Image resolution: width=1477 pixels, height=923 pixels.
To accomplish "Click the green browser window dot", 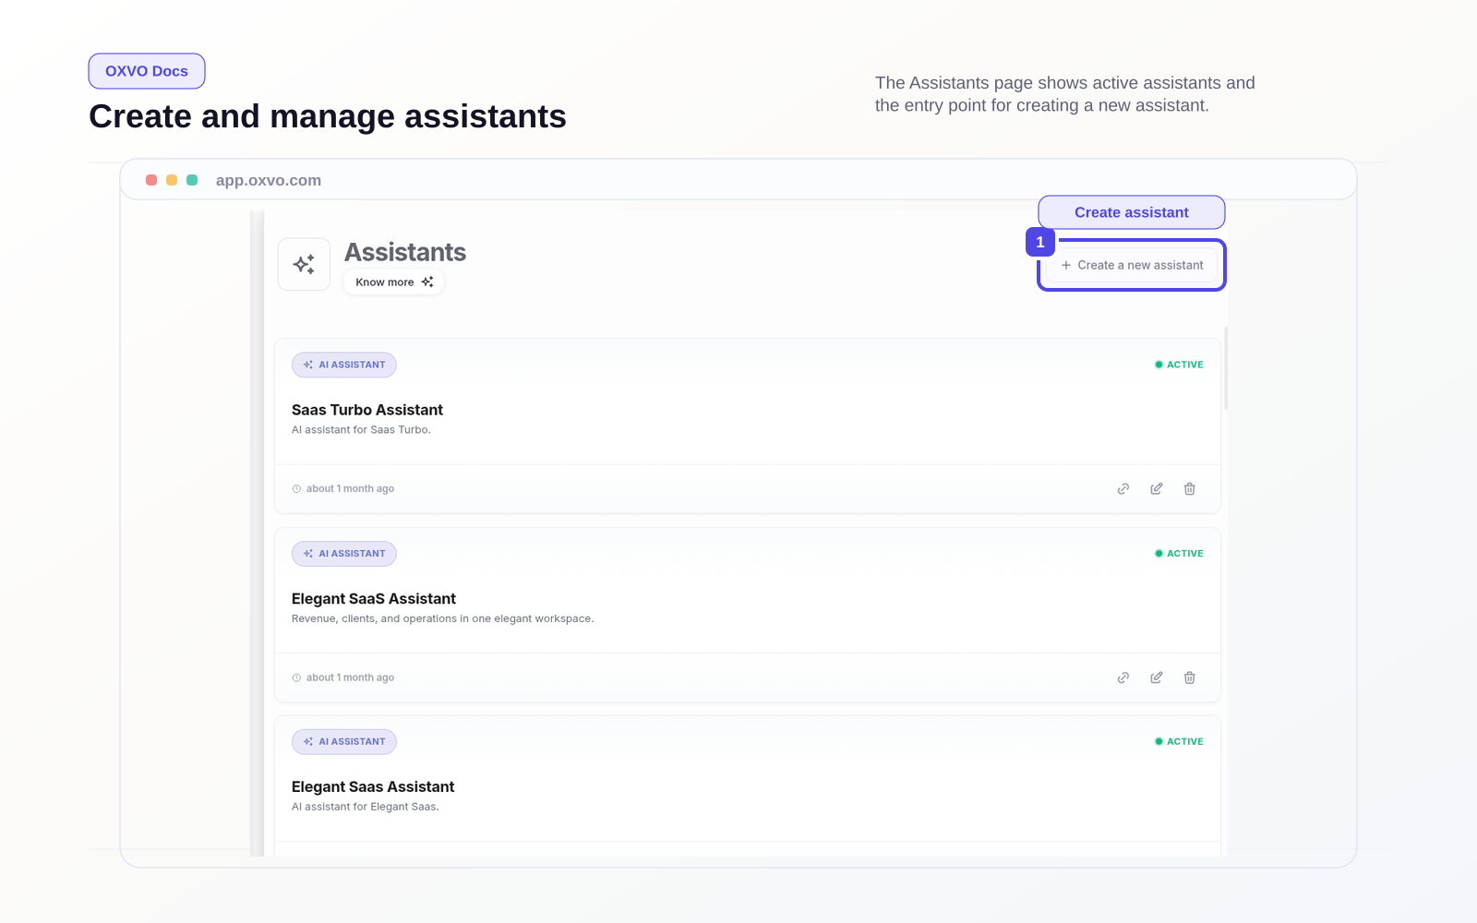I will (x=192, y=180).
